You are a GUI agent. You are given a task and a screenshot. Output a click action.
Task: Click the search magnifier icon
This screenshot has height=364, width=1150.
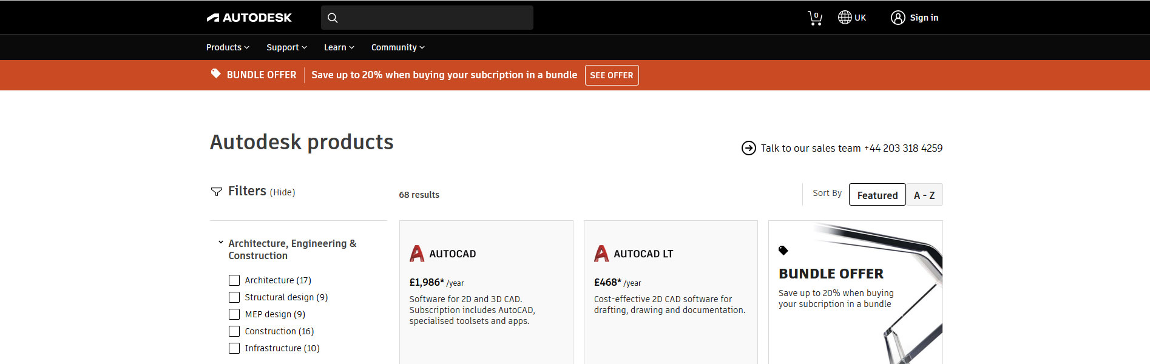pyautogui.click(x=333, y=18)
